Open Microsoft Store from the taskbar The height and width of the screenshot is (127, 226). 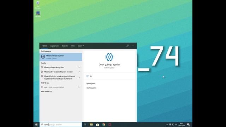click(97, 125)
